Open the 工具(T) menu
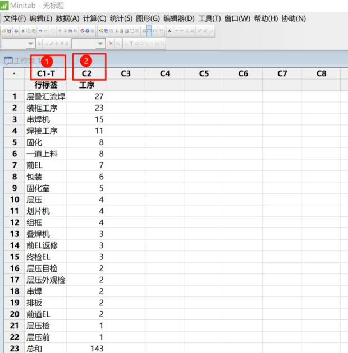The image size is (348, 353). pyautogui.click(x=209, y=18)
